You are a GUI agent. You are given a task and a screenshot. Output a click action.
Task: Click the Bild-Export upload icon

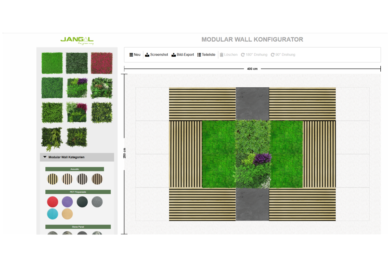point(174,55)
